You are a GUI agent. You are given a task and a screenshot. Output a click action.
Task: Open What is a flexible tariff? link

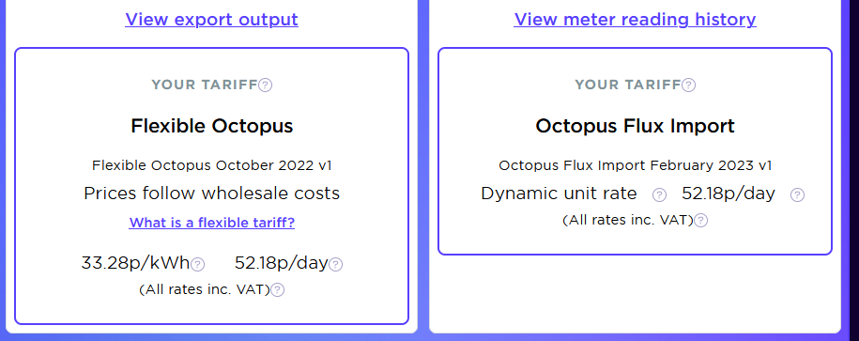coord(212,223)
